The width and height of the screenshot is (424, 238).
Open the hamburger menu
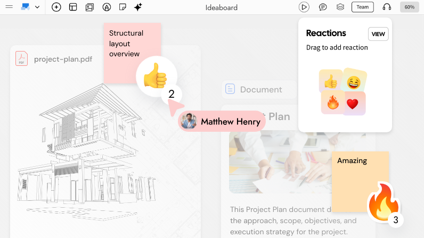coord(9,7)
